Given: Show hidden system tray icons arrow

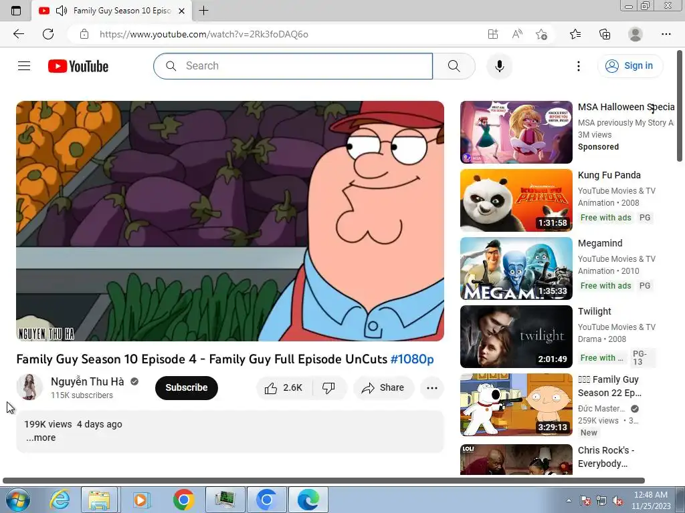Looking at the screenshot, I should click(x=569, y=500).
